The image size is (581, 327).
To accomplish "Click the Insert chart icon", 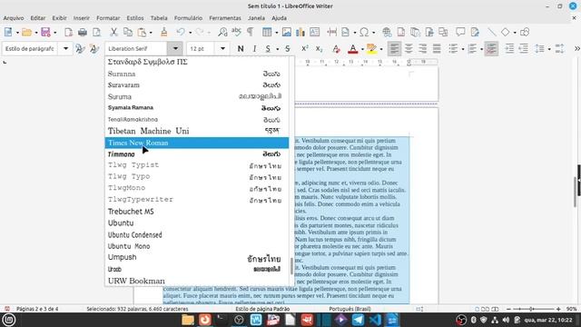I will [x=300, y=33].
